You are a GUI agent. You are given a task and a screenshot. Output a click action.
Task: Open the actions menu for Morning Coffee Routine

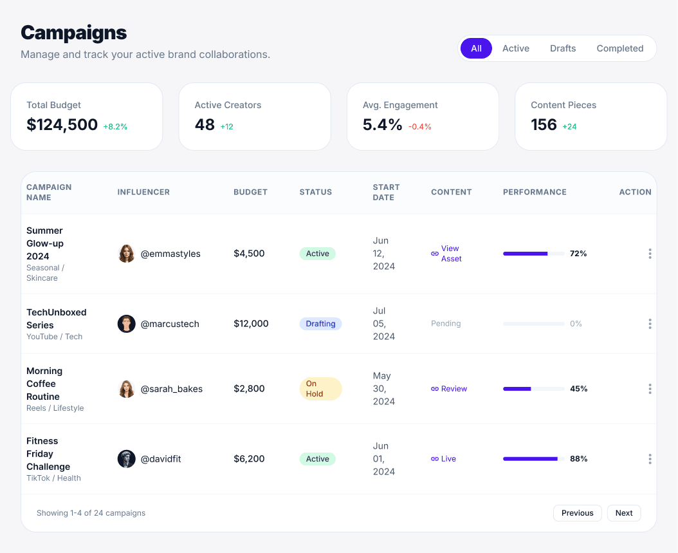(650, 389)
